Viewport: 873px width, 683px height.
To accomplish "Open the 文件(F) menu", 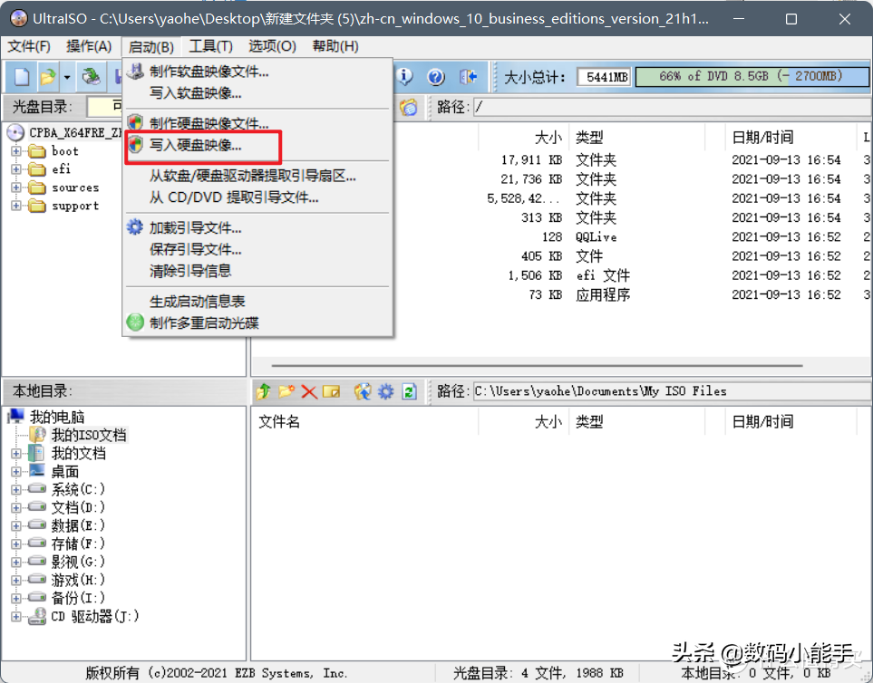I will [29, 46].
